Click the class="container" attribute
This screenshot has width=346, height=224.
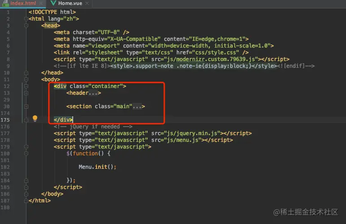pyautogui.click(x=96, y=86)
